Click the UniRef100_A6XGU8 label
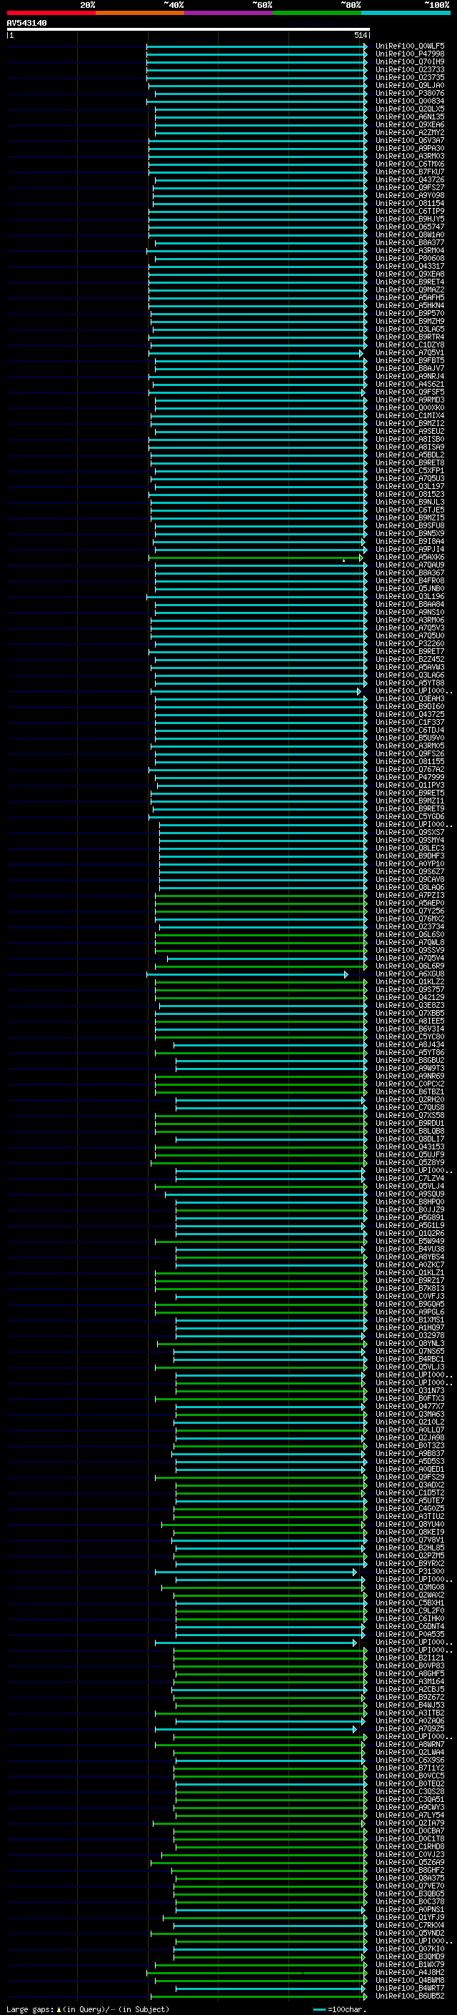 click(410, 974)
